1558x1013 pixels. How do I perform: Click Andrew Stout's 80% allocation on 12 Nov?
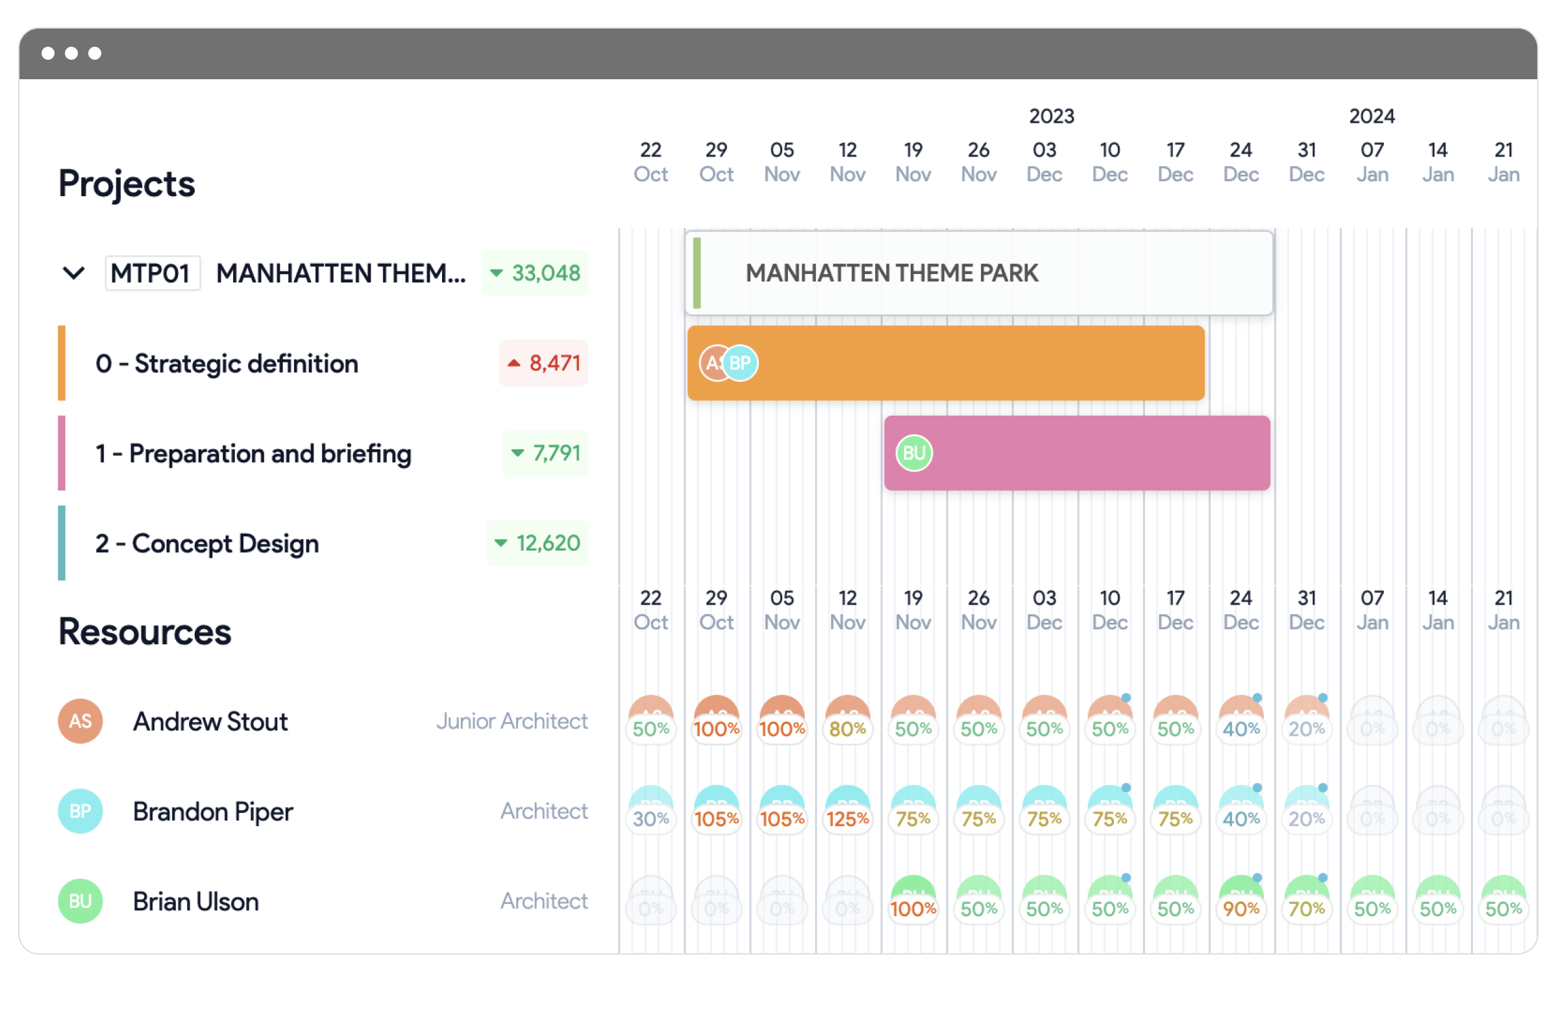[847, 728]
